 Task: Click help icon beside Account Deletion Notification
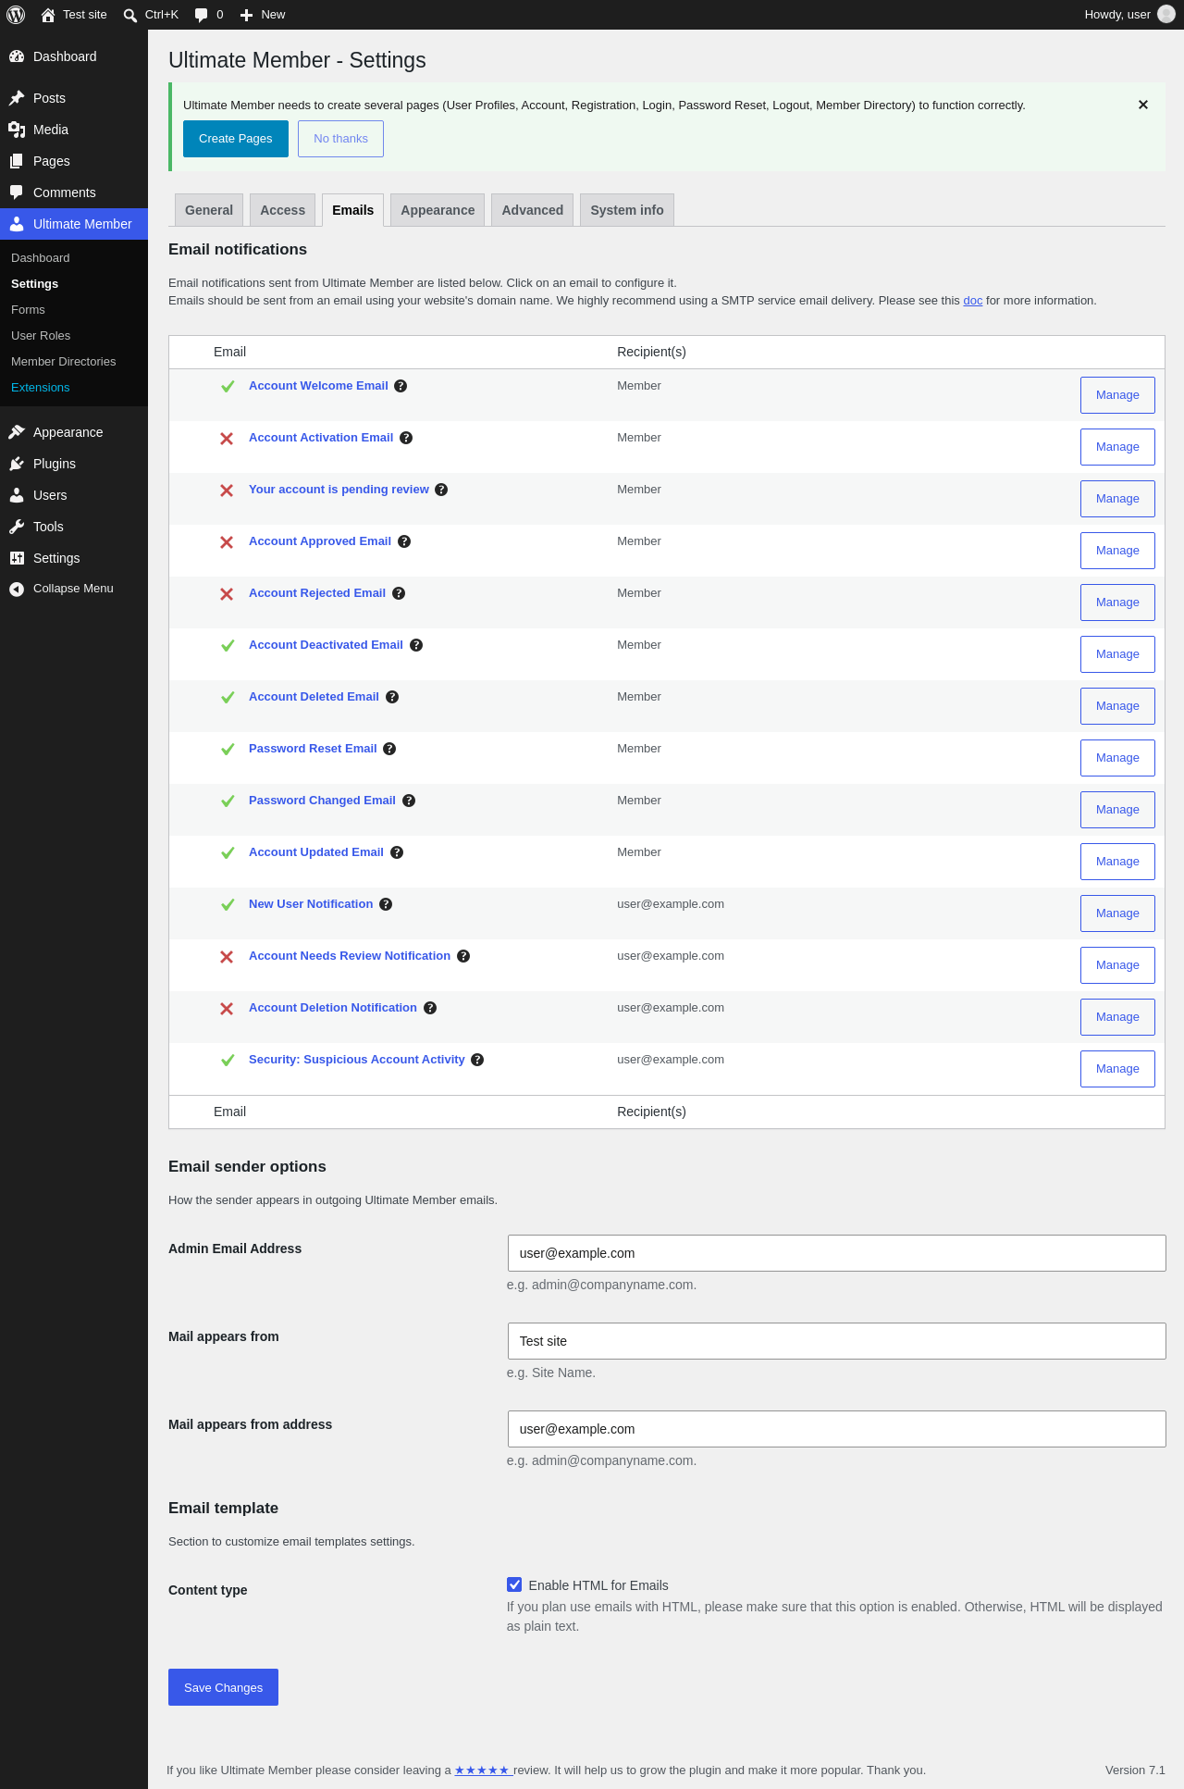[x=430, y=1008]
